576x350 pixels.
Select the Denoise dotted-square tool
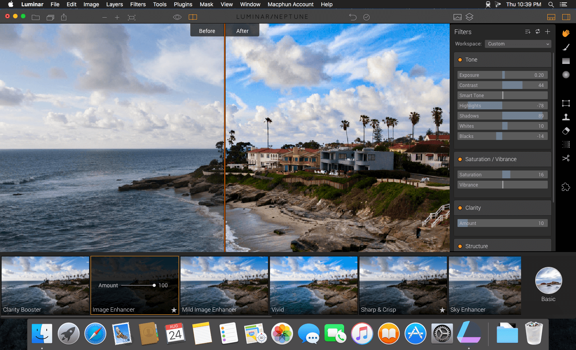tap(566, 145)
